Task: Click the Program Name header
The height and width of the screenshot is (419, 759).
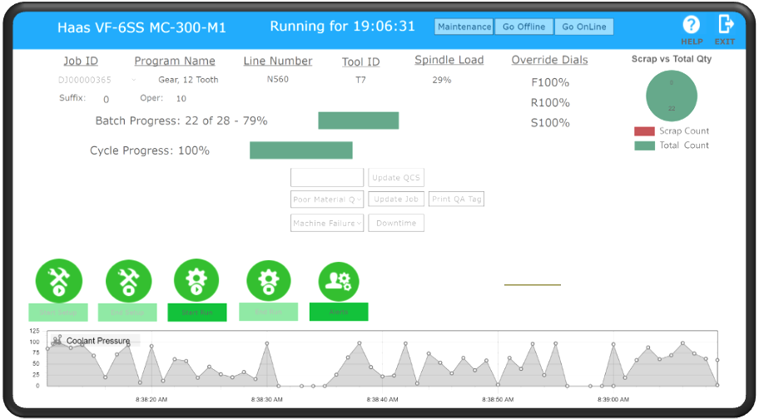Action: click(175, 61)
